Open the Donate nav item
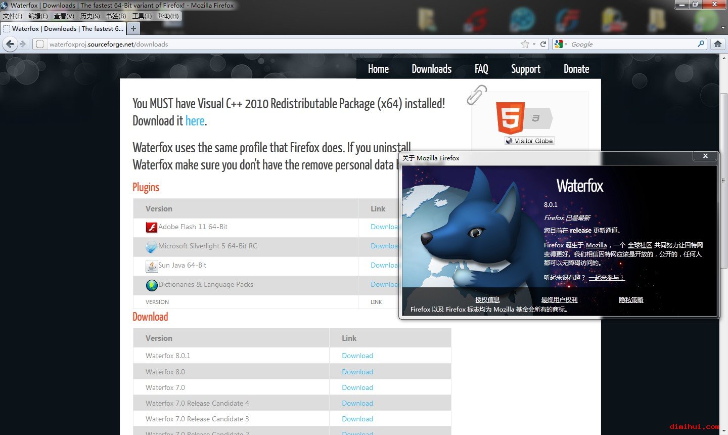 (576, 69)
